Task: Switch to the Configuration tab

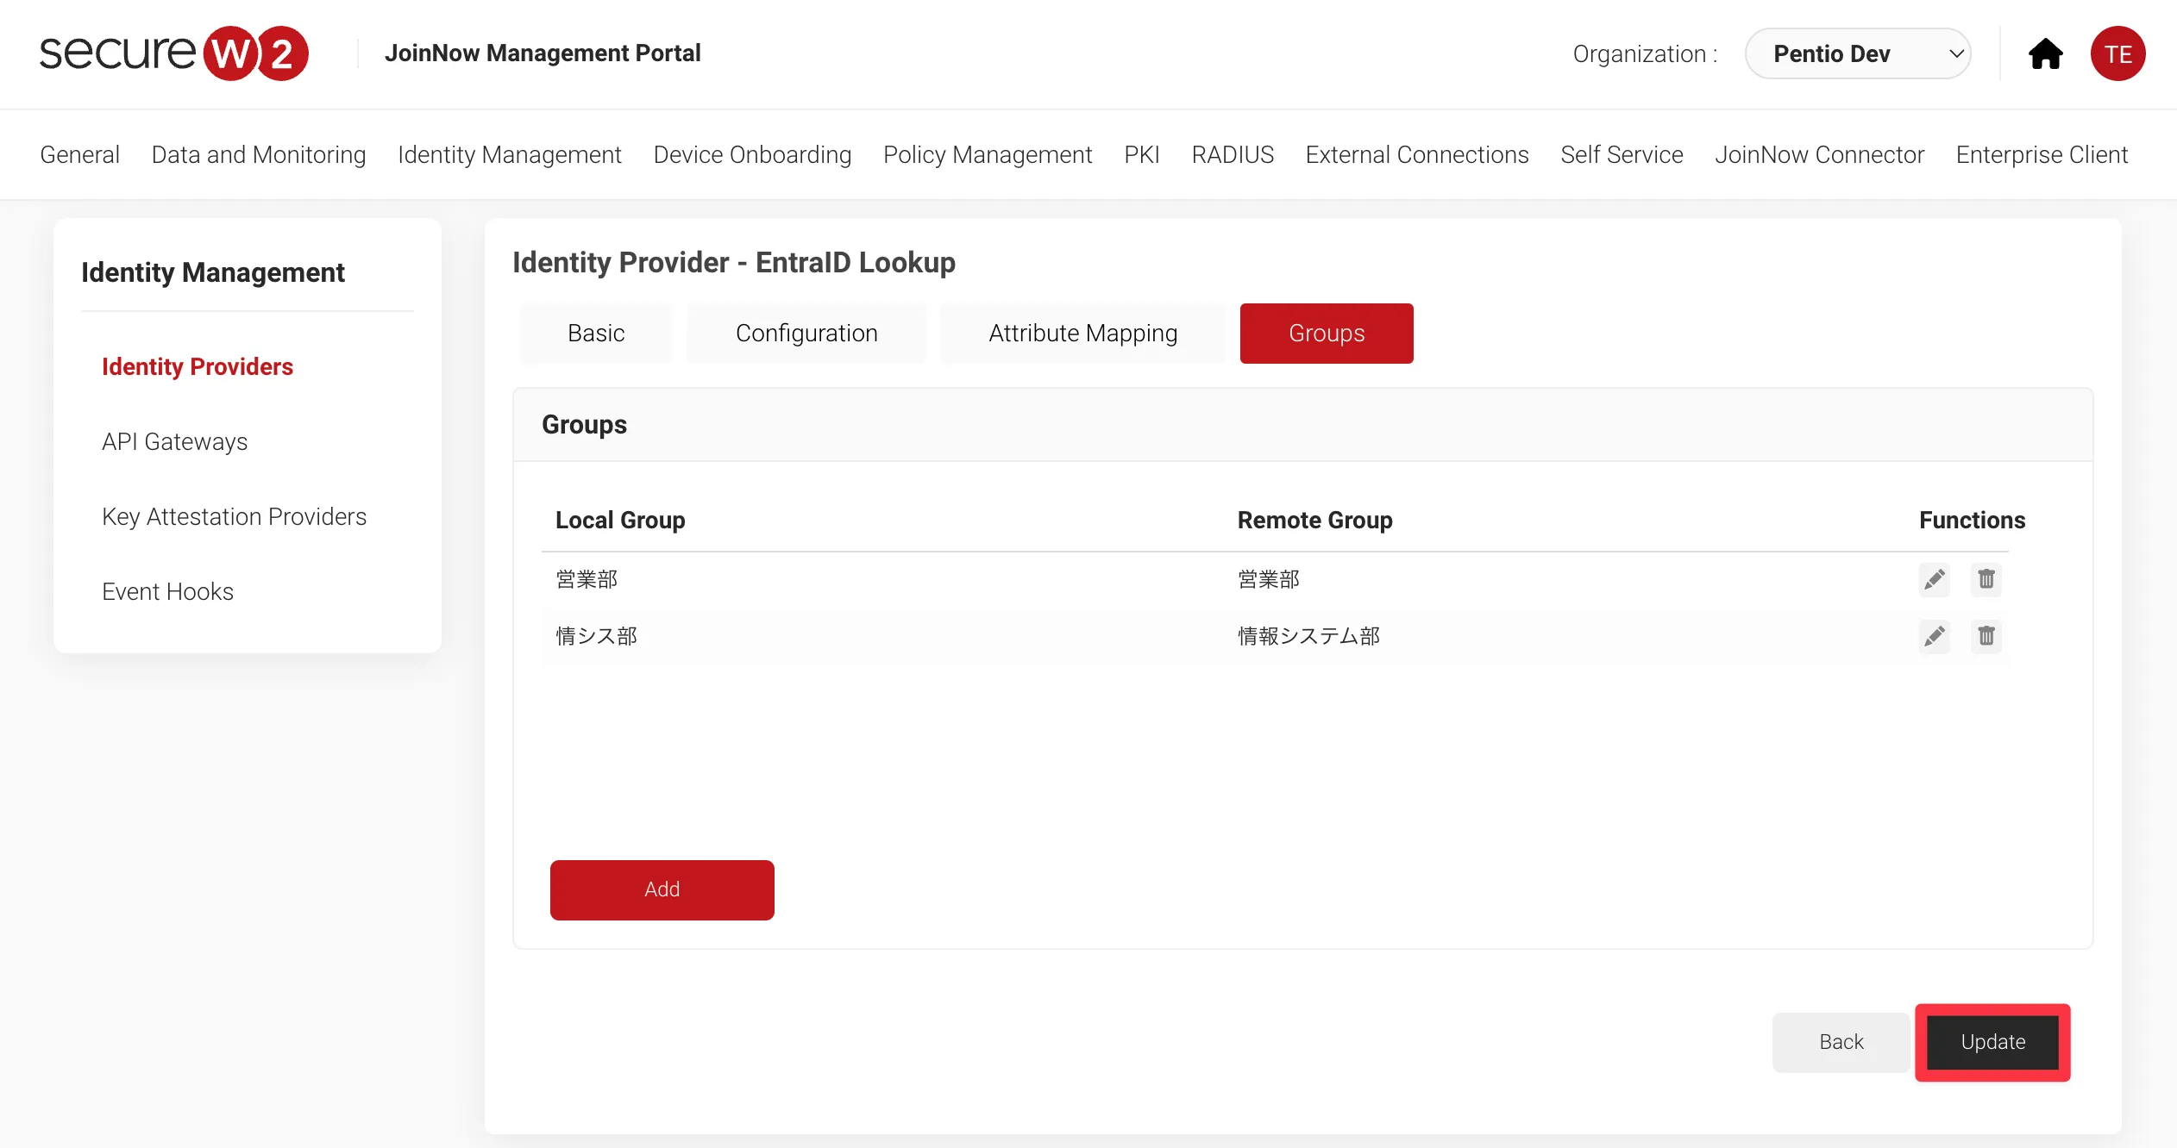Action: tap(806, 334)
